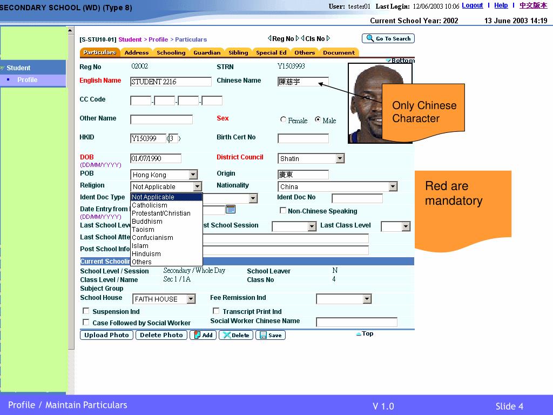Image resolution: width=553 pixels, height=415 pixels.
Task: Choose Islam from religion list
Action: [166, 246]
